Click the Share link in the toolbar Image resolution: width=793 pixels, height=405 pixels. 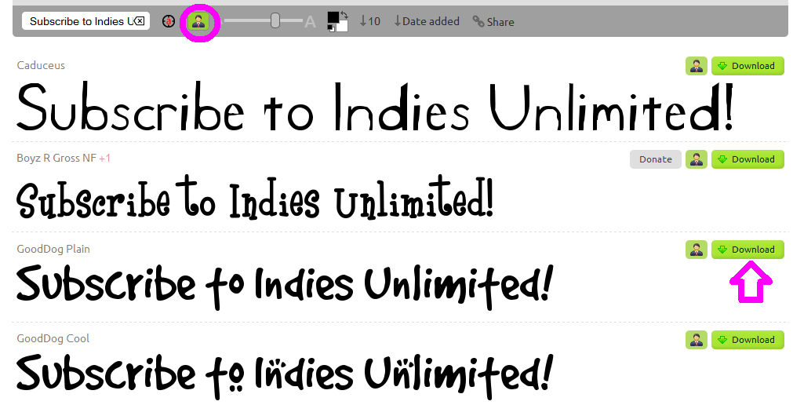(493, 22)
